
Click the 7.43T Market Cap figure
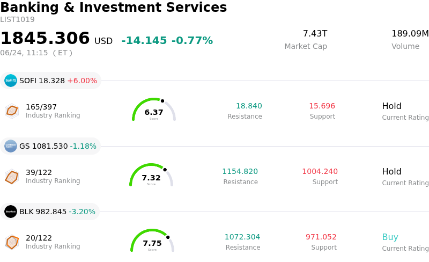click(x=315, y=33)
